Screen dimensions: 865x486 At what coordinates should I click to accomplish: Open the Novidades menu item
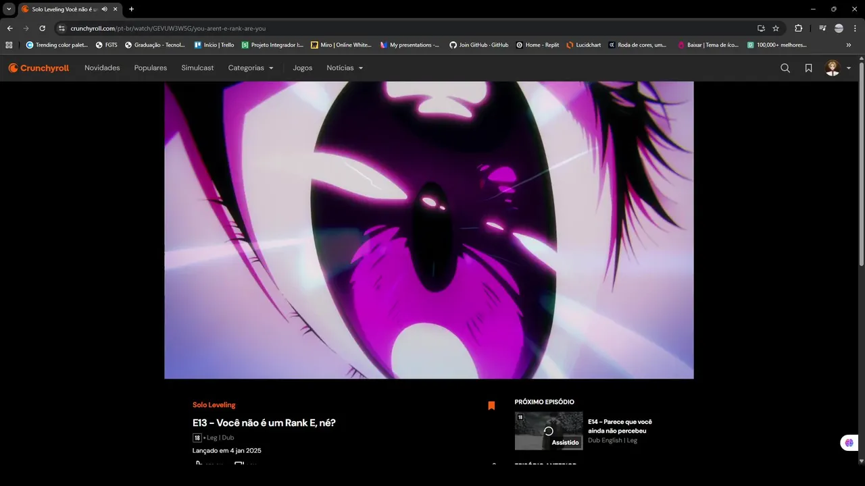click(102, 68)
